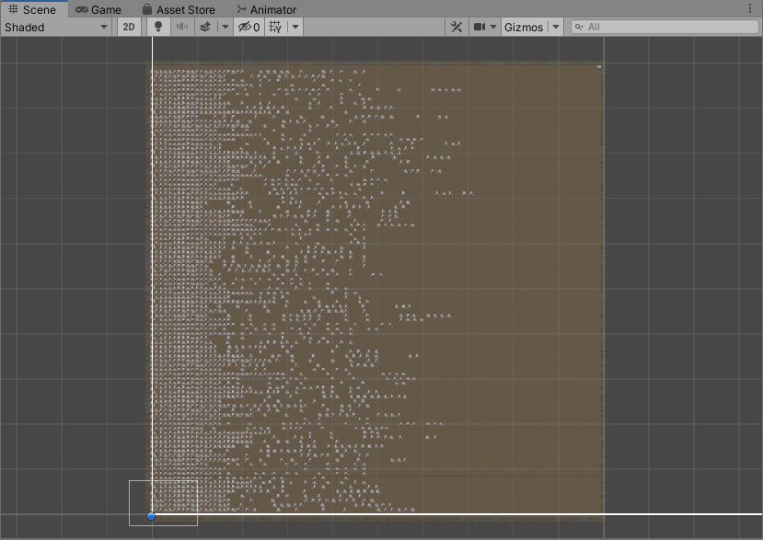Click the search magnifier icon
The image size is (763, 540).
coord(579,28)
